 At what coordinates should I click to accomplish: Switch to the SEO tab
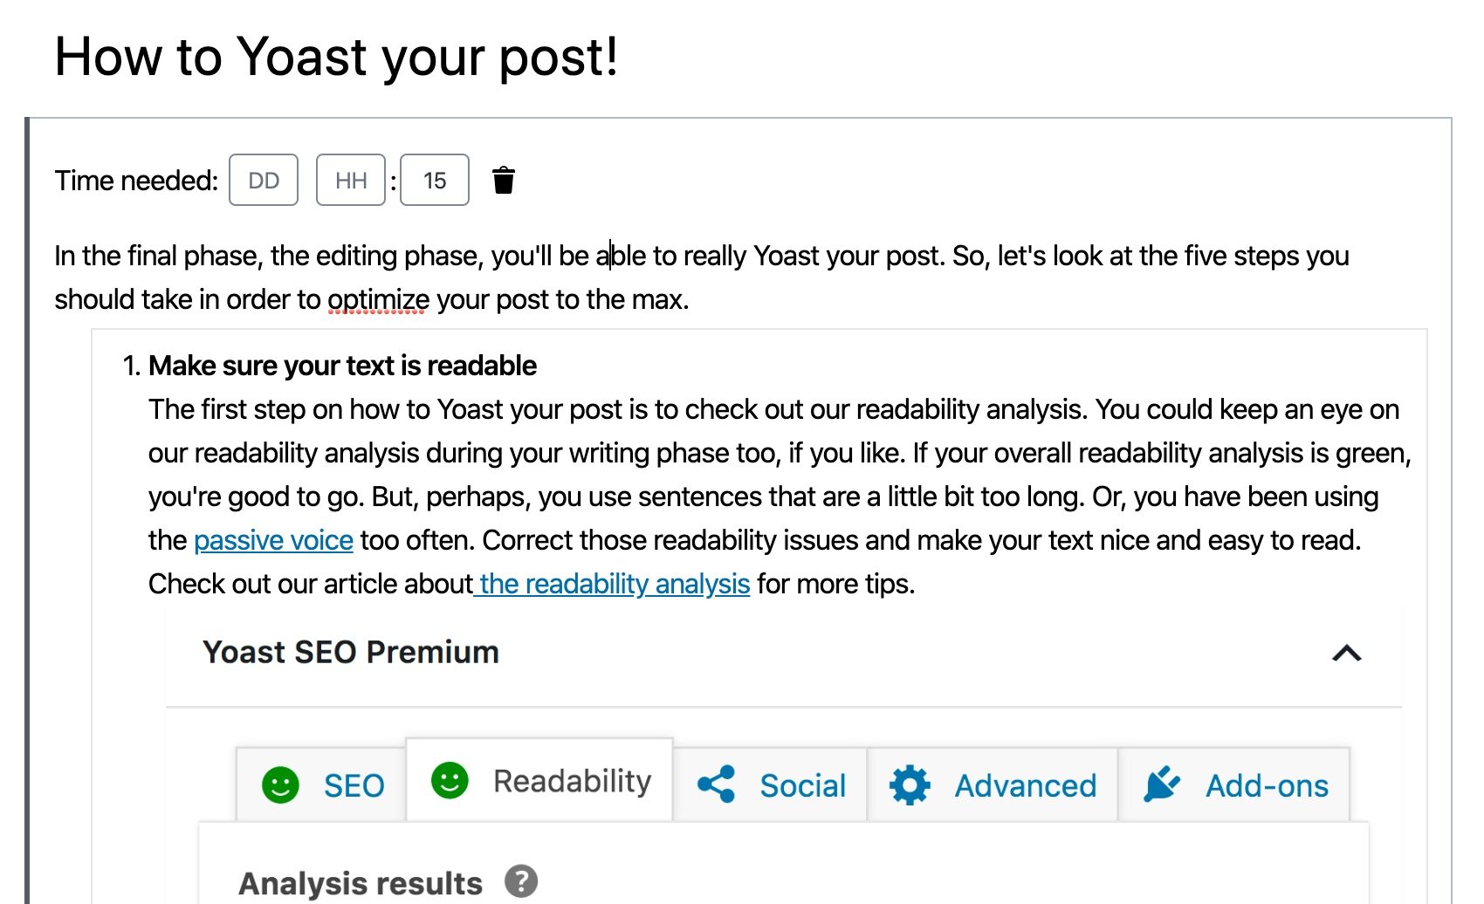353,784
